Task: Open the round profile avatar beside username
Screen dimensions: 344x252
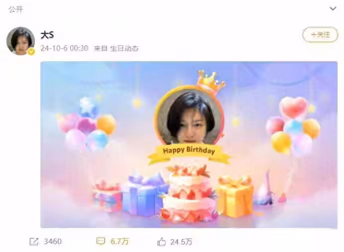Action: 20,41
